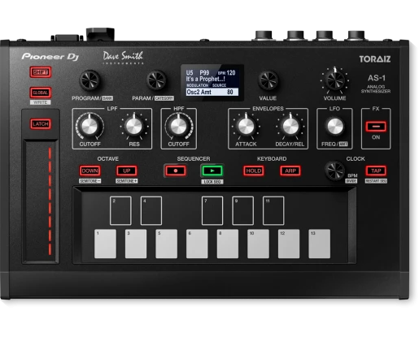The width and height of the screenshot is (419, 337).
Task: Tap white key pad 5
Action: (x=167, y=244)
